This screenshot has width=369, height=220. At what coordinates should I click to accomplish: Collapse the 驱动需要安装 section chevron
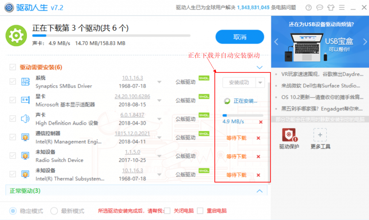pyautogui.click(x=259, y=67)
